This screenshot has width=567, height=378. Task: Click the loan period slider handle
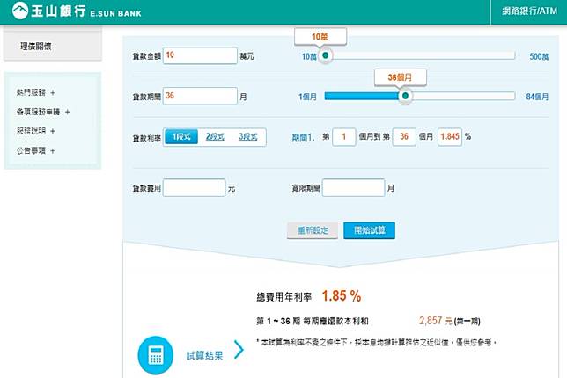pos(405,97)
